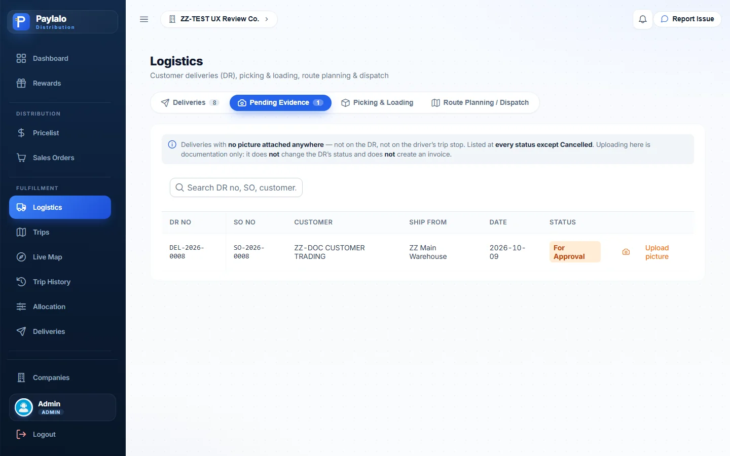Click the Pricelist dollar icon
Viewport: 730px width, 456px height.
pos(21,133)
